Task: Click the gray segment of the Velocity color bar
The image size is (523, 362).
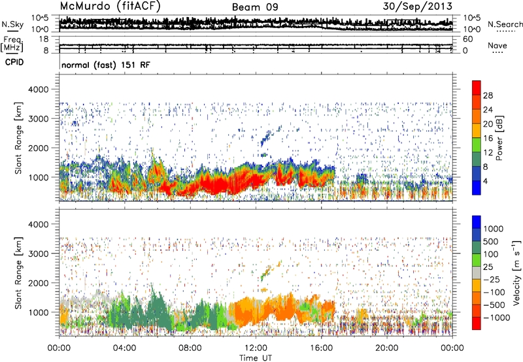Action: coord(477,273)
